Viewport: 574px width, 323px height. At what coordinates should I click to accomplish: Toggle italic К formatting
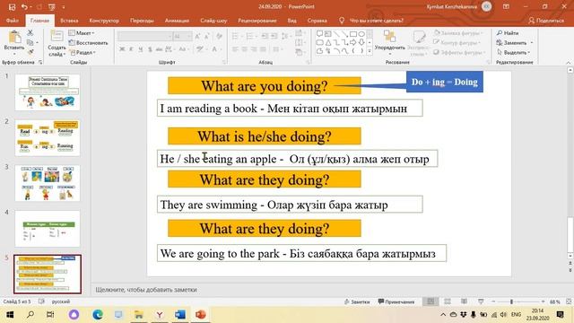tap(132, 49)
